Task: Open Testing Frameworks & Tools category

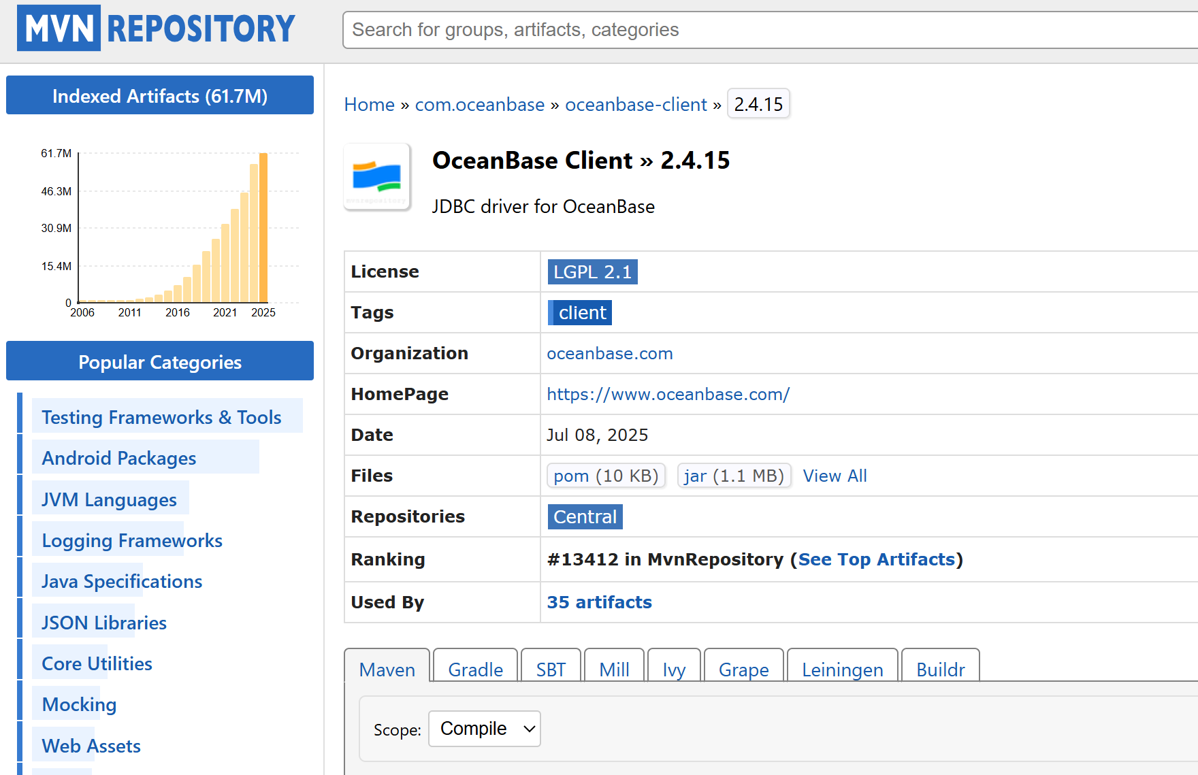Action: click(161, 417)
